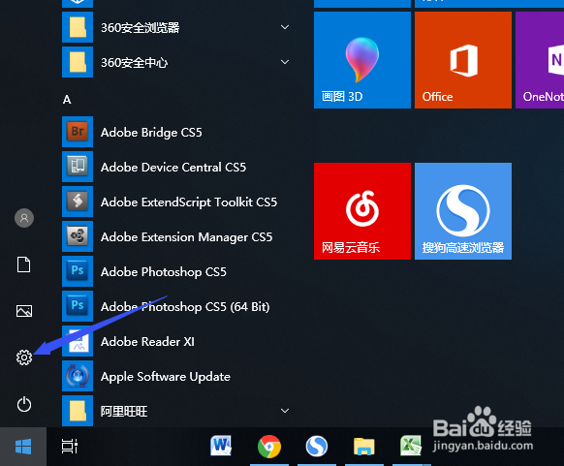Select Adobe Device Central CS5 text
564x466 pixels.
pos(173,168)
